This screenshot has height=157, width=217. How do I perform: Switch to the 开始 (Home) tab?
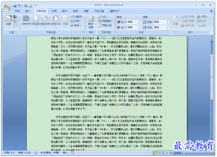(17, 11)
